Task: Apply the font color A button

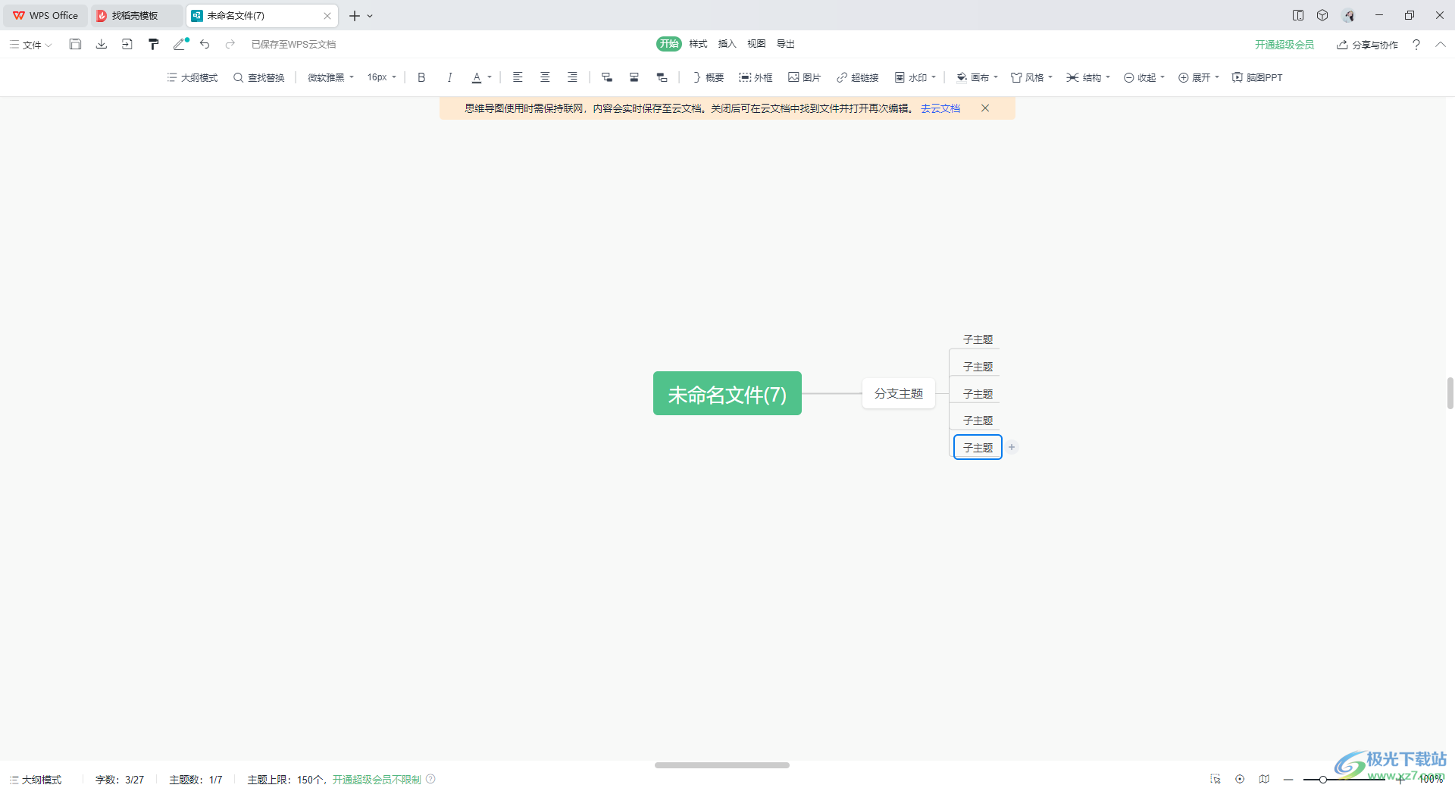Action: click(477, 77)
